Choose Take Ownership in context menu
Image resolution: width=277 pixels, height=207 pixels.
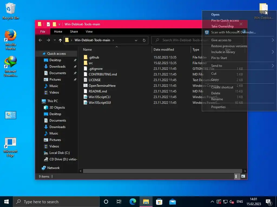tap(239, 26)
